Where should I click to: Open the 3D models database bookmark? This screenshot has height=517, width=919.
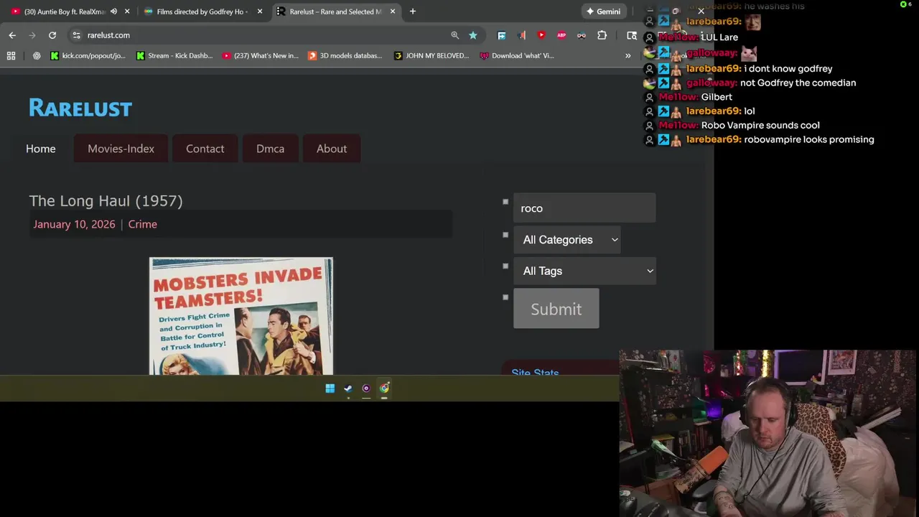click(345, 55)
